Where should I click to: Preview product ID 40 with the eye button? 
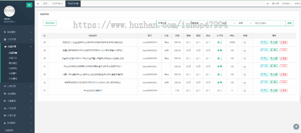point(264,42)
